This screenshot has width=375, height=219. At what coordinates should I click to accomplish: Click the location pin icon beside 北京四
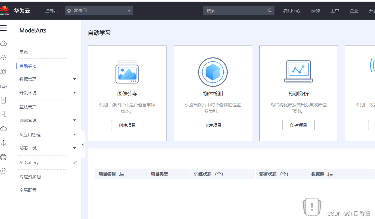(69, 11)
